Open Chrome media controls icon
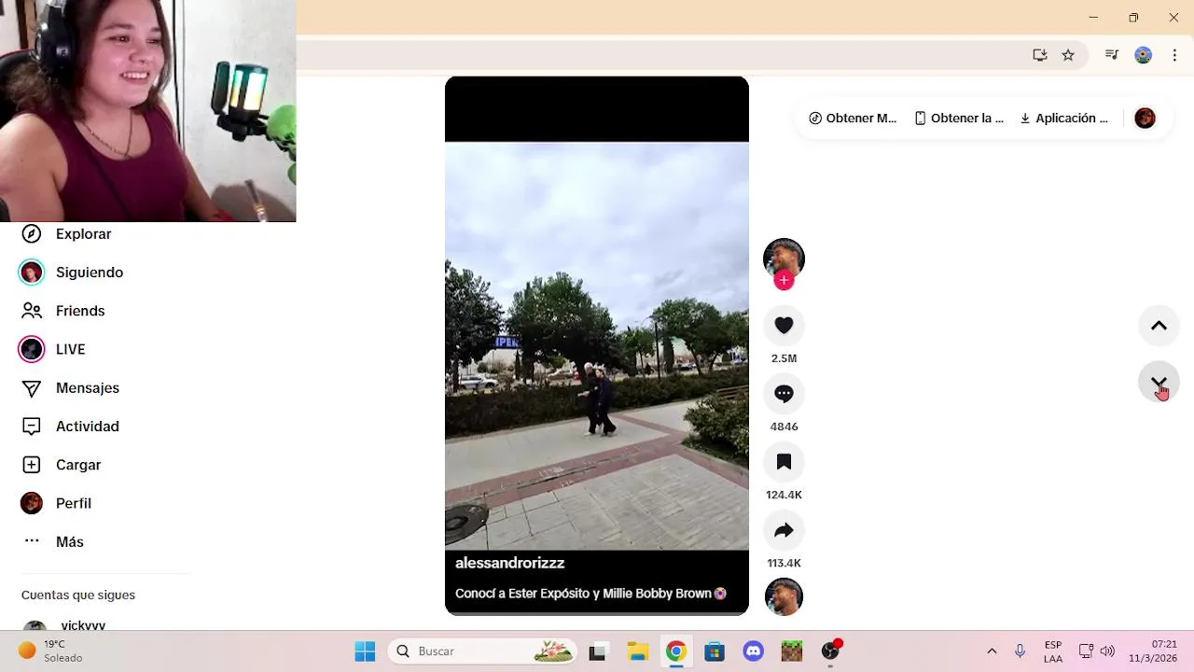Viewport: 1194px width, 672px height. coord(1111,55)
